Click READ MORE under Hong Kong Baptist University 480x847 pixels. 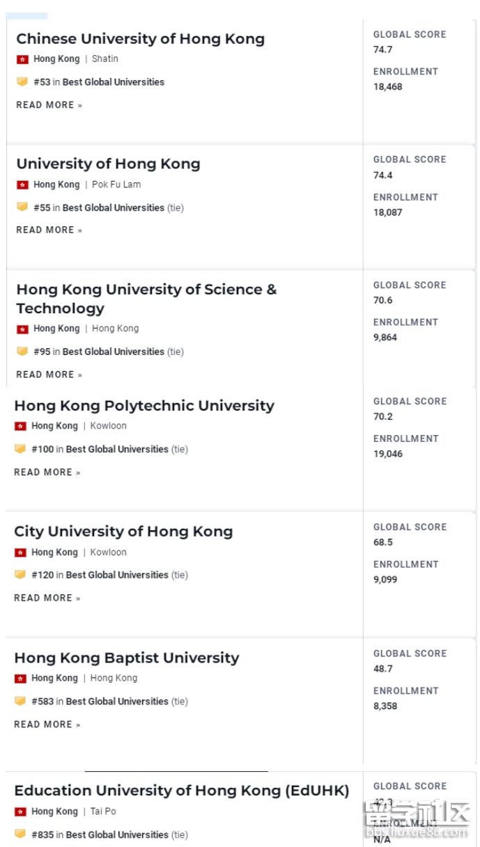47,725
